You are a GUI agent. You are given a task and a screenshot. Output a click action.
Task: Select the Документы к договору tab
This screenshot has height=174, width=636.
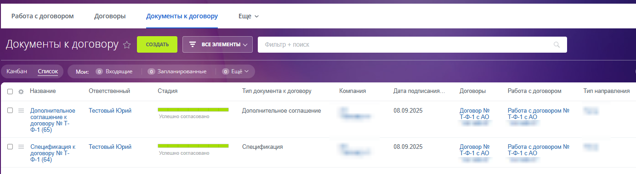182,16
